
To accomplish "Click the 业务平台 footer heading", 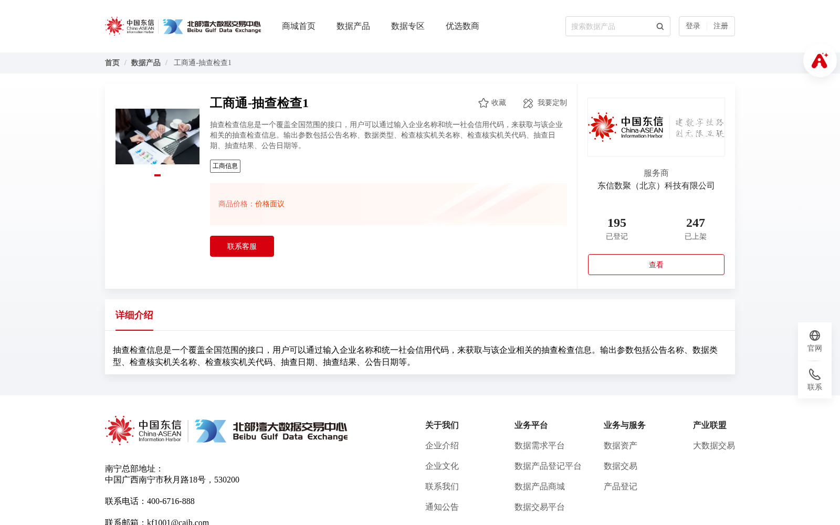I will click(x=531, y=425).
